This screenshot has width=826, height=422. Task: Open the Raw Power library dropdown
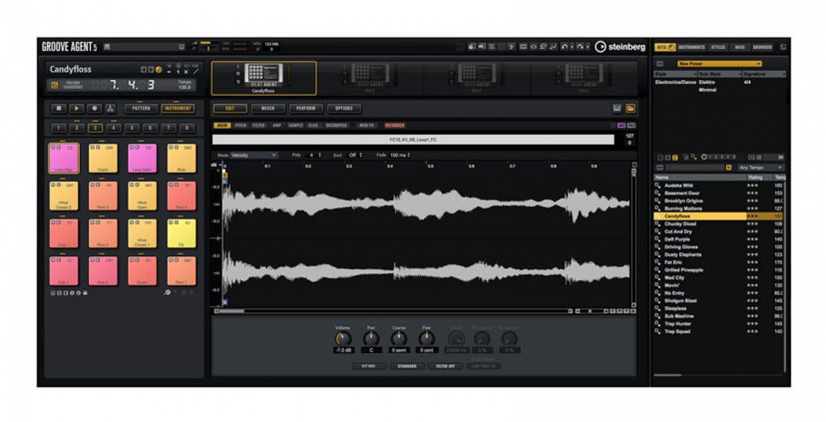point(719,63)
